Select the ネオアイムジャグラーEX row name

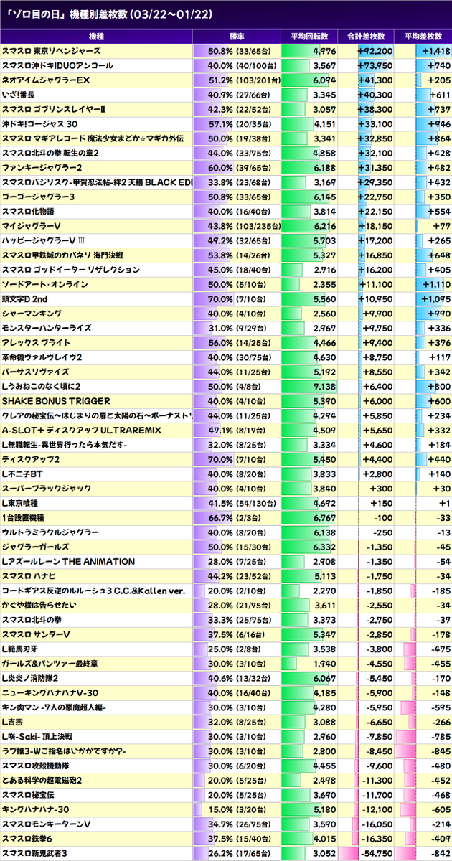[x=46, y=80]
